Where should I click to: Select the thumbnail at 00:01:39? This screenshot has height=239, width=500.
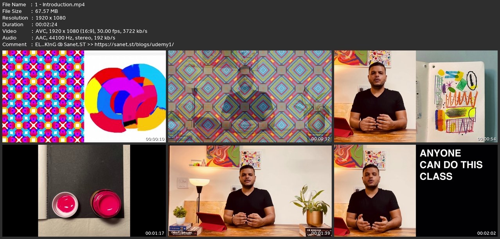pyautogui.click(x=250, y=190)
